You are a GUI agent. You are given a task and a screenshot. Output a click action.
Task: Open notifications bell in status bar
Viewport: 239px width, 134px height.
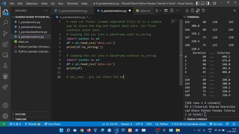234,124
